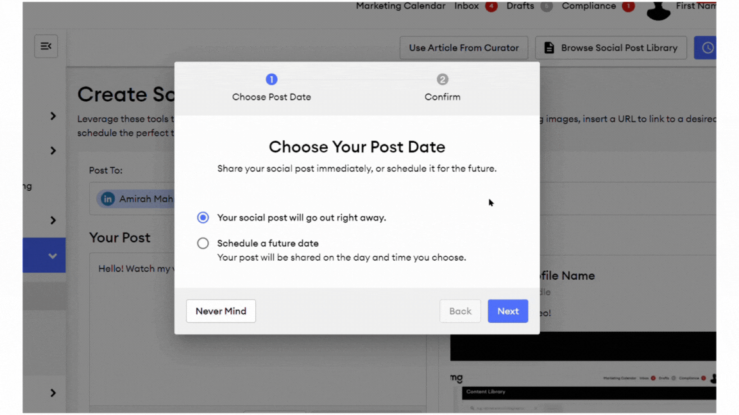This screenshot has height=415, width=739.
Task: Go to step 2 Confirm
Action: pos(442,80)
